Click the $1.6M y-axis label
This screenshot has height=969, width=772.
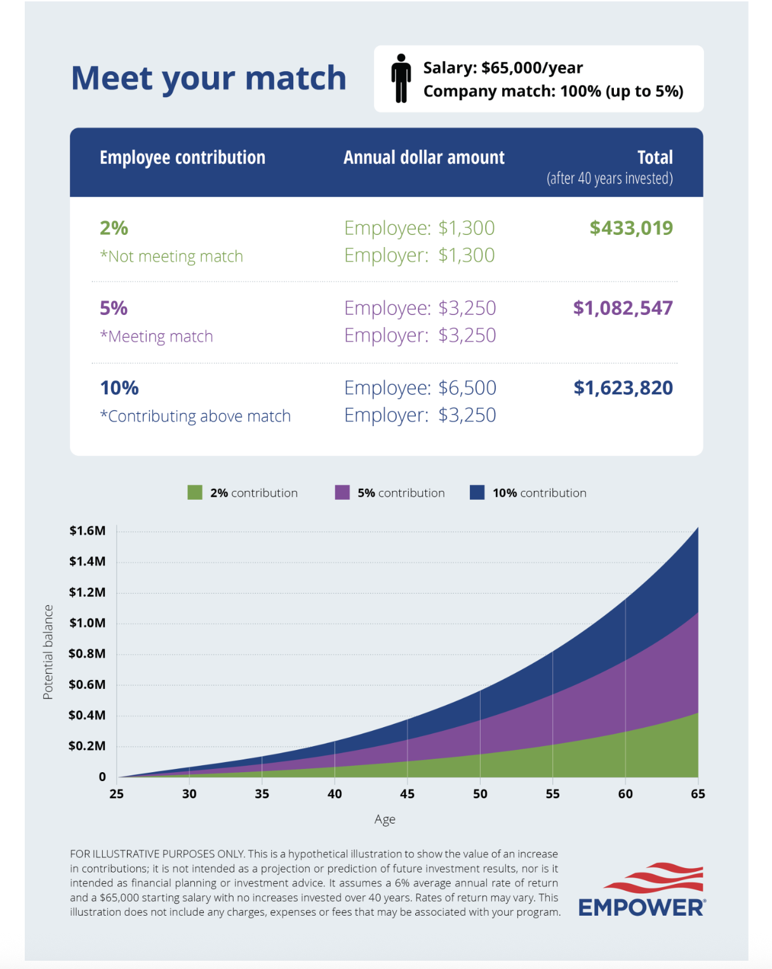tap(88, 531)
